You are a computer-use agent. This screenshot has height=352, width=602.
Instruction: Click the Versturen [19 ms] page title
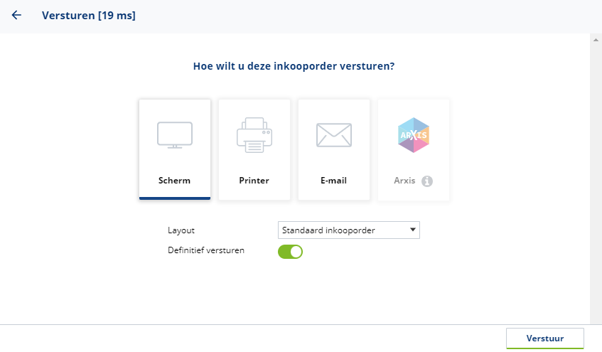click(x=89, y=15)
